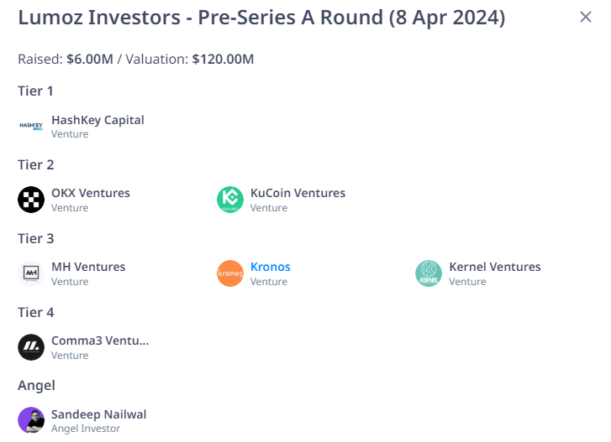Viewport: 611px width, 442px height.
Task: Click the MH Ventures logo icon
Action: (31, 273)
